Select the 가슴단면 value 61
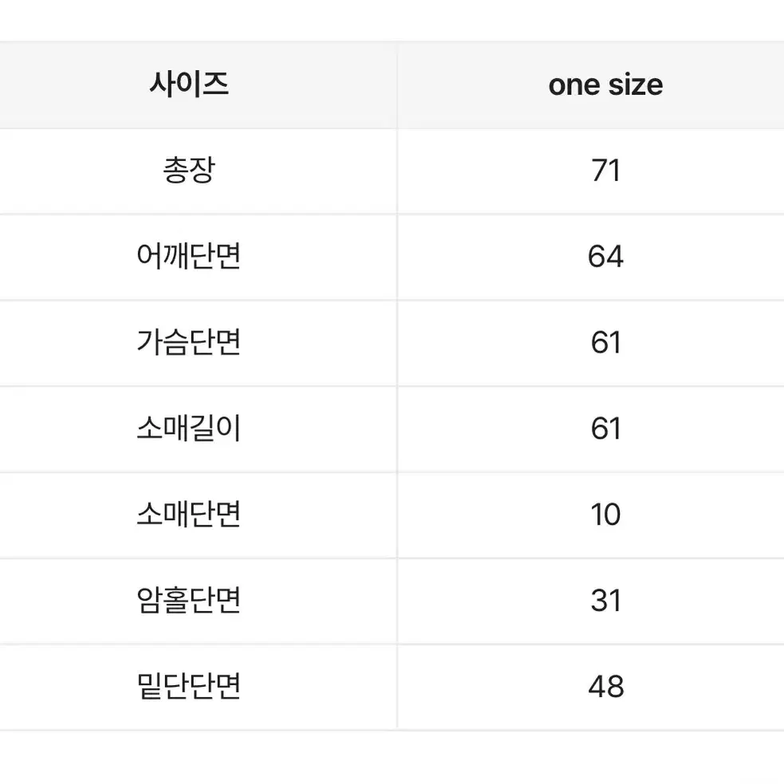 605,342
